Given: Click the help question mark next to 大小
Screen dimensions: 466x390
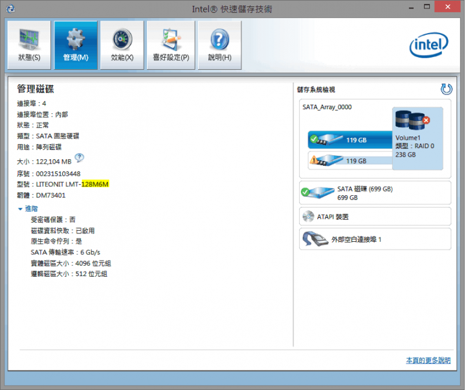Looking at the screenshot, I should [80, 157].
